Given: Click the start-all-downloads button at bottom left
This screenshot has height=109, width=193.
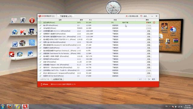Looking at the screenshot, I should (x=45, y=79).
